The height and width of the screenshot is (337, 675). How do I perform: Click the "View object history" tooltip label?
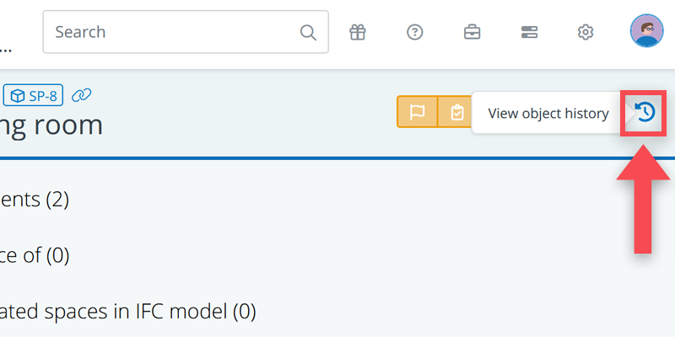click(548, 114)
